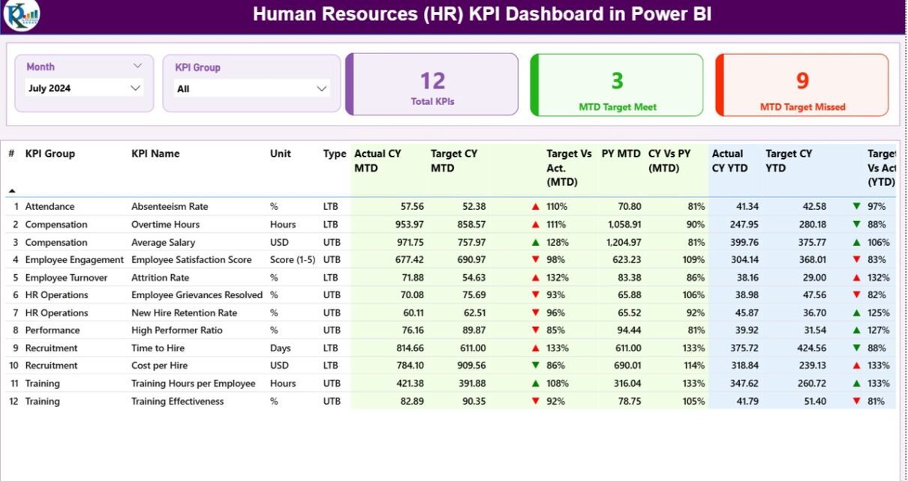Click the YTD green down arrow in Overtime Hours row

(856, 225)
